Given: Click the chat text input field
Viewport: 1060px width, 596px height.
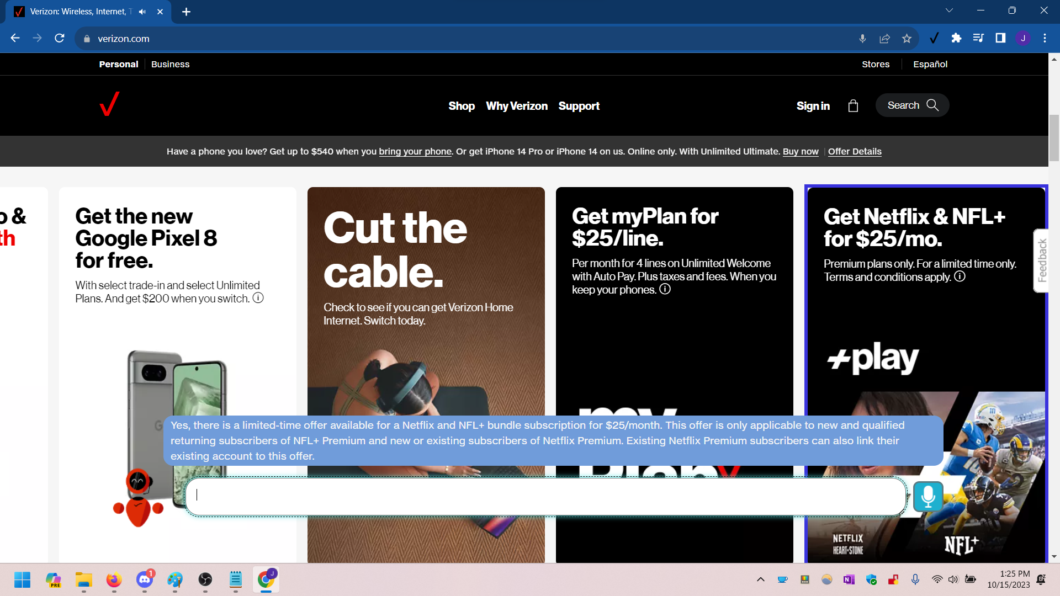Looking at the screenshot, I should (545, 496).
